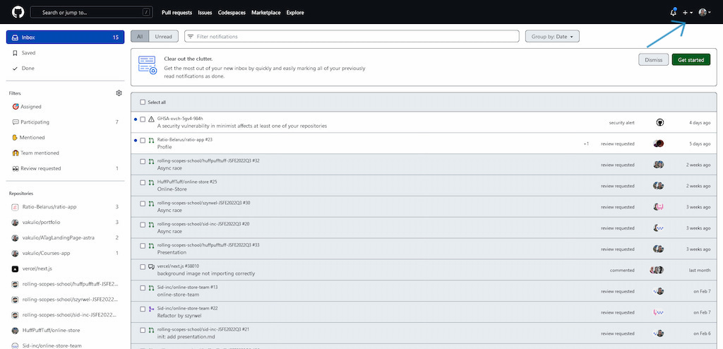This screenshot has width=723, height=349.
Task: Open Marketplace in top navigation
Action: (265, 13)
